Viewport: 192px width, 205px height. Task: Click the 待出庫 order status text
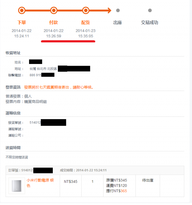[x=148, y=180]
